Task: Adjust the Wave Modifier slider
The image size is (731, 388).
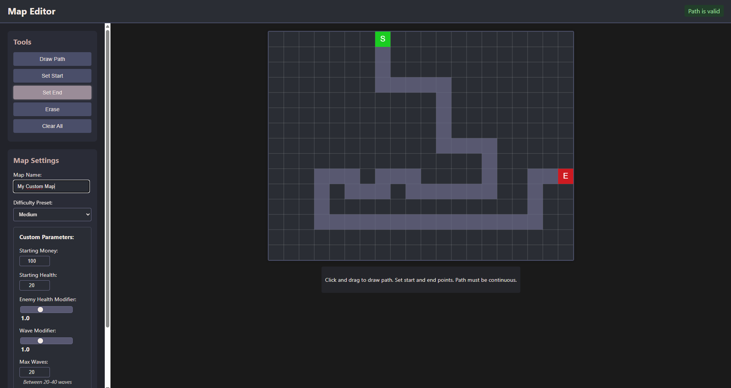Action: (46, 341)
